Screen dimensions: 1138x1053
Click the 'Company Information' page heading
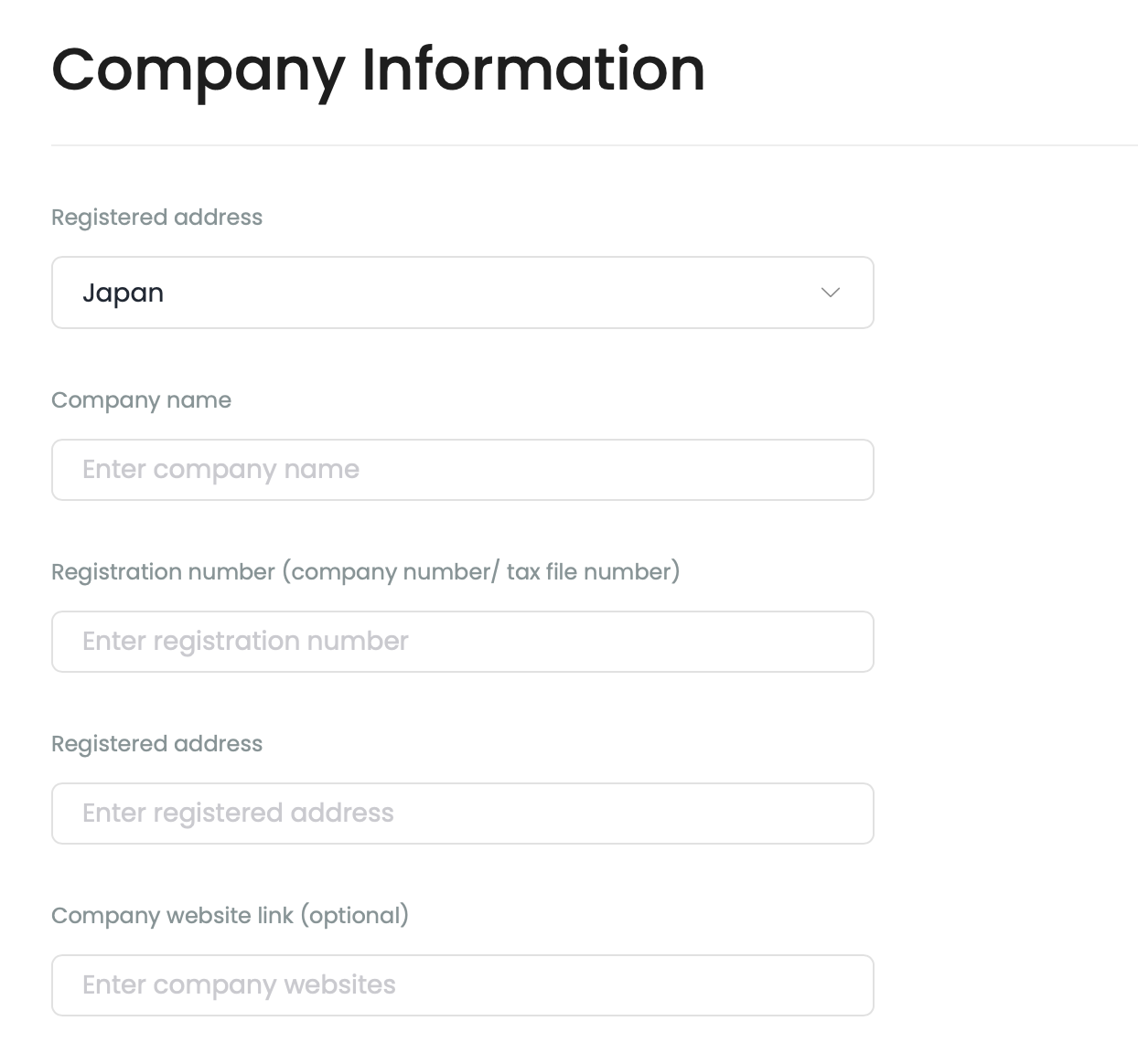point(379,70)
